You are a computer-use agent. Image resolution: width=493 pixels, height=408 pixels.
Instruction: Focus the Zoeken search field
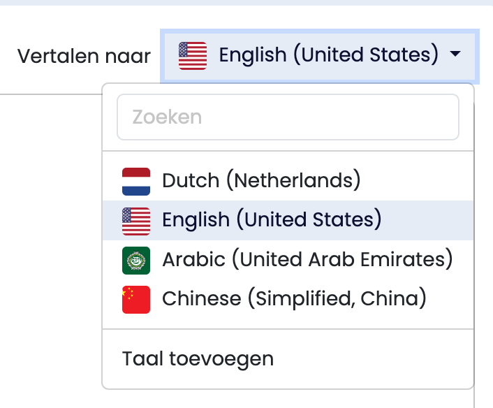click(288, 117)
